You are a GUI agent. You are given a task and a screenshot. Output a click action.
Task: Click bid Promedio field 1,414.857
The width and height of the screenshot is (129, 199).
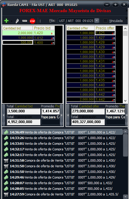[x=50, y=111]
